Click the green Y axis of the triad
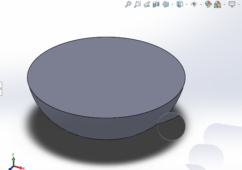 (14, 161)
